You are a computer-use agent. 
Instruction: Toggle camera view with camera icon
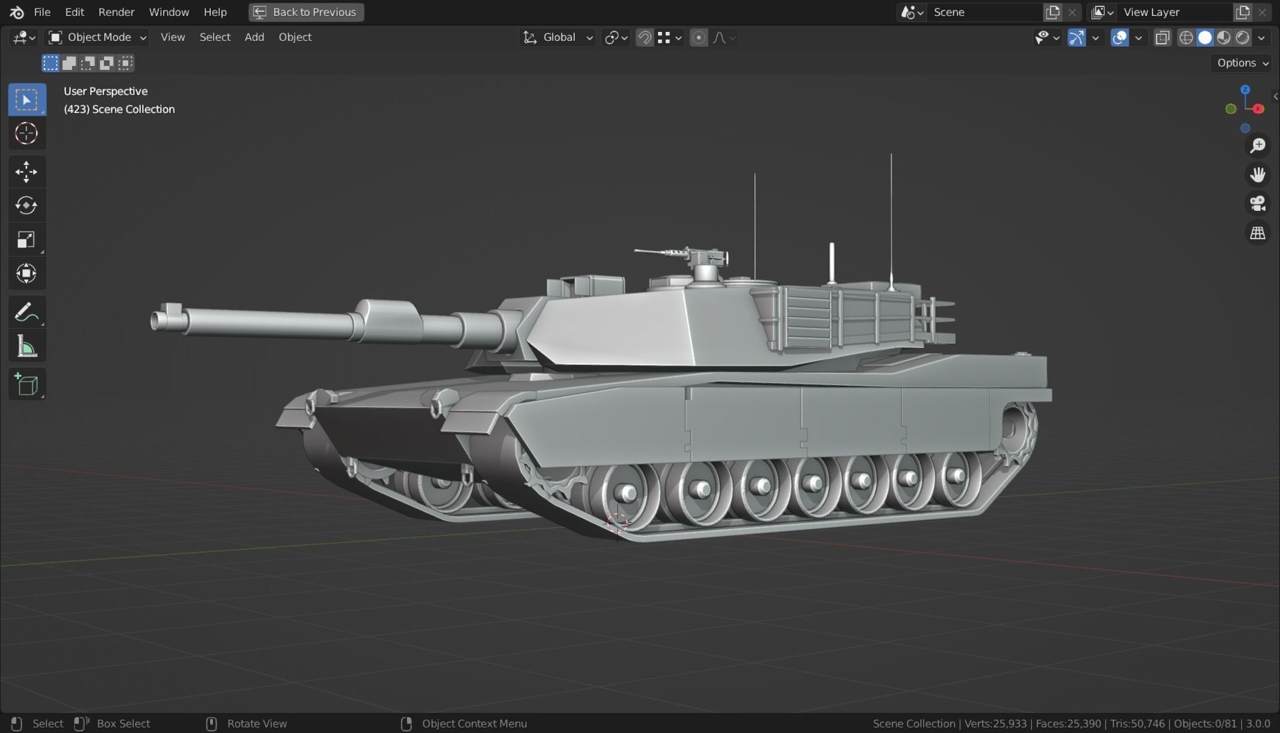tap(1258, 203)
